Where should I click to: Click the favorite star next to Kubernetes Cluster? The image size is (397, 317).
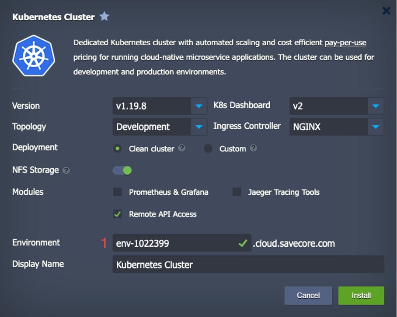(x=104, y=17)
